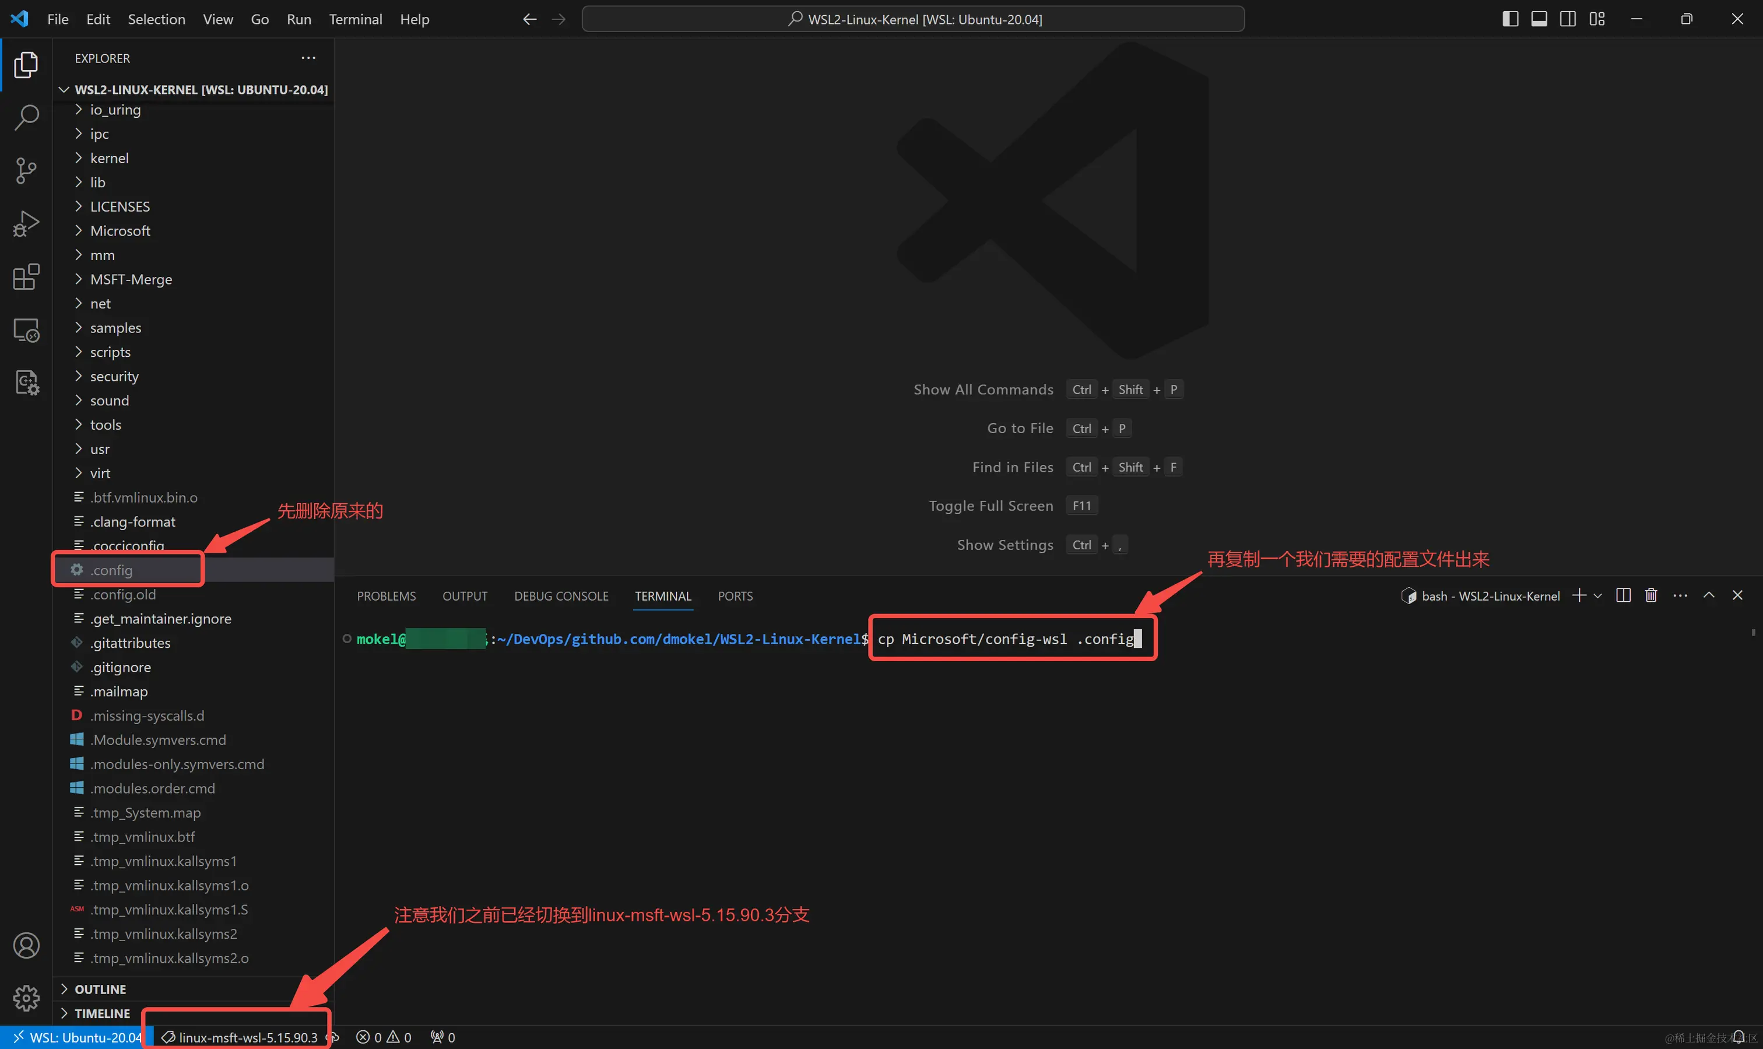The image size is (1763, 1049).
Task: Click the Accounts icon in activity bar
Action: (26, 945)
